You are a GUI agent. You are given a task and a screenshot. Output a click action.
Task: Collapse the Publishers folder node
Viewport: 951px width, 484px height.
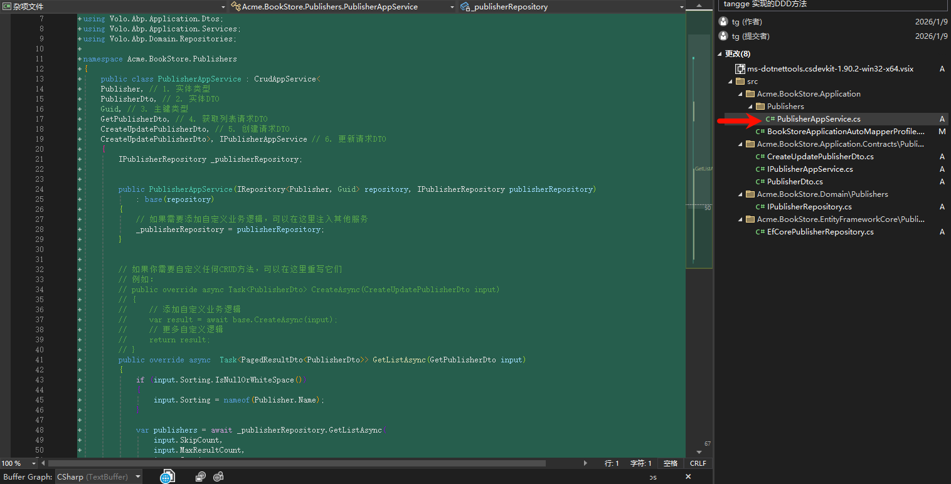tap(750, 107)
